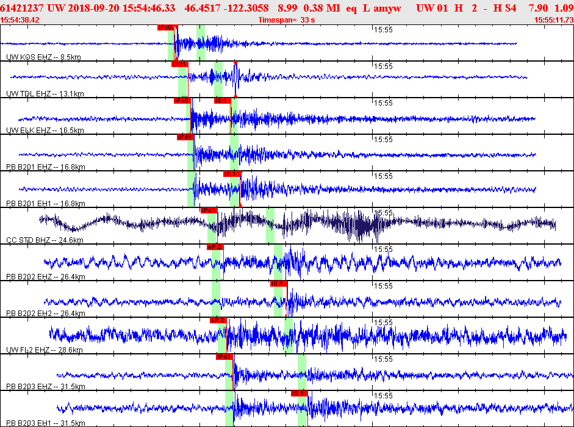Click station label 'UW KOS EHZ -- 8.5km'
Screen dimensions: 574x427
43,57
